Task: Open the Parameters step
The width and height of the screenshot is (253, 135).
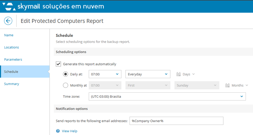Action: [x=13, y=60]
